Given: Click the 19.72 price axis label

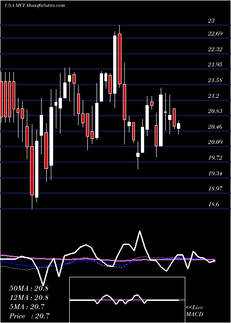Looking at the screenshot, I should click(215, 158).
